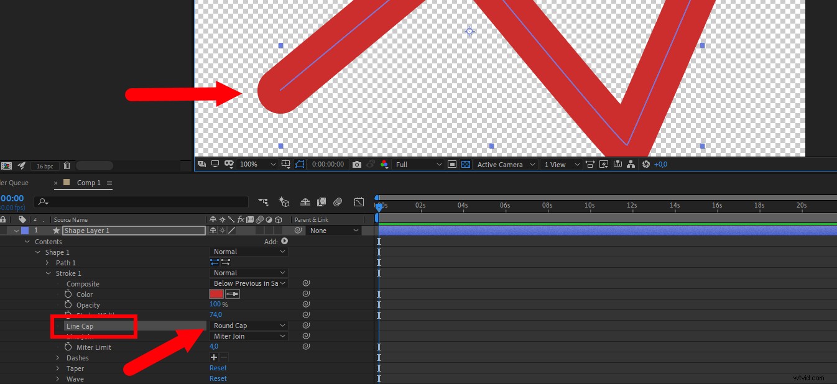Open the grid and guide options icon
The image size is (837, 384).
point(285,164)
